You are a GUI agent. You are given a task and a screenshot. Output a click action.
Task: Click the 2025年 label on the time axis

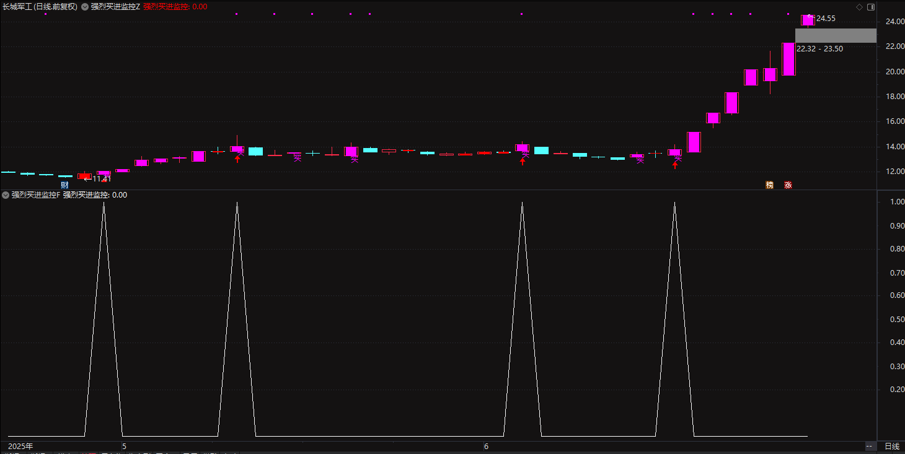pos(20,446)
